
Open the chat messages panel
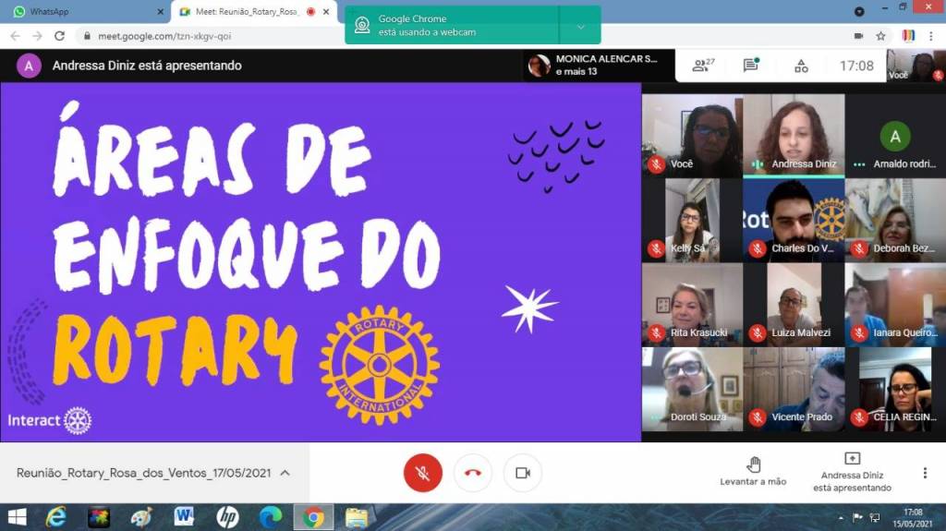click(x=751, y=66)
